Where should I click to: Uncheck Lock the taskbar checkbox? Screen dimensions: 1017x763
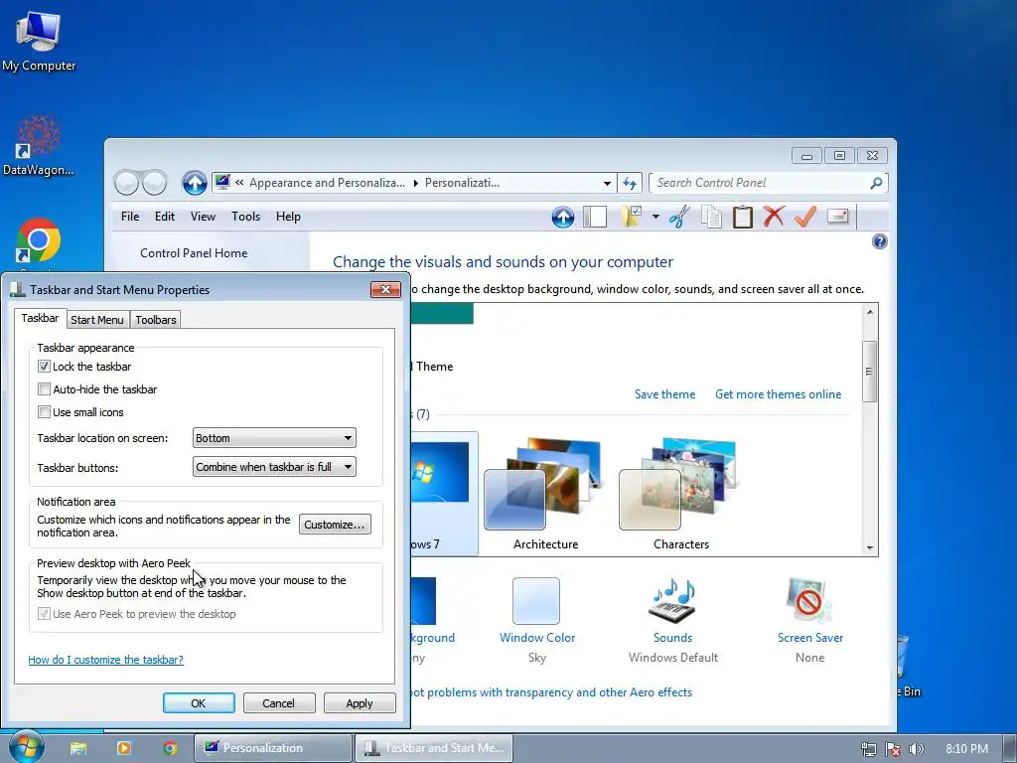tap(44, 367)
